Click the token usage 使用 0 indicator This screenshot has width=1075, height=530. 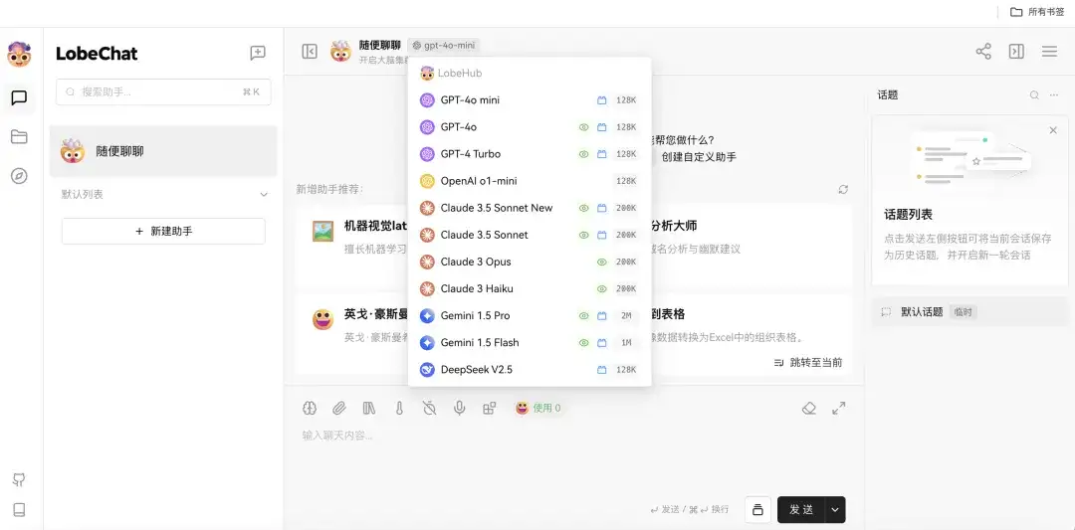pyautogui.click(x=538, y=408)
